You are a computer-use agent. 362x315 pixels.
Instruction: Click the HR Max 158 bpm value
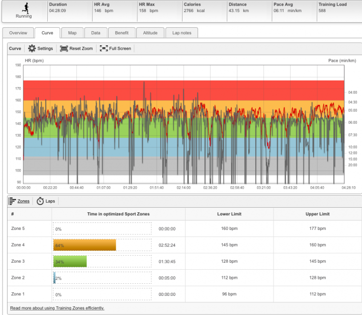click(x=148, y=11)
